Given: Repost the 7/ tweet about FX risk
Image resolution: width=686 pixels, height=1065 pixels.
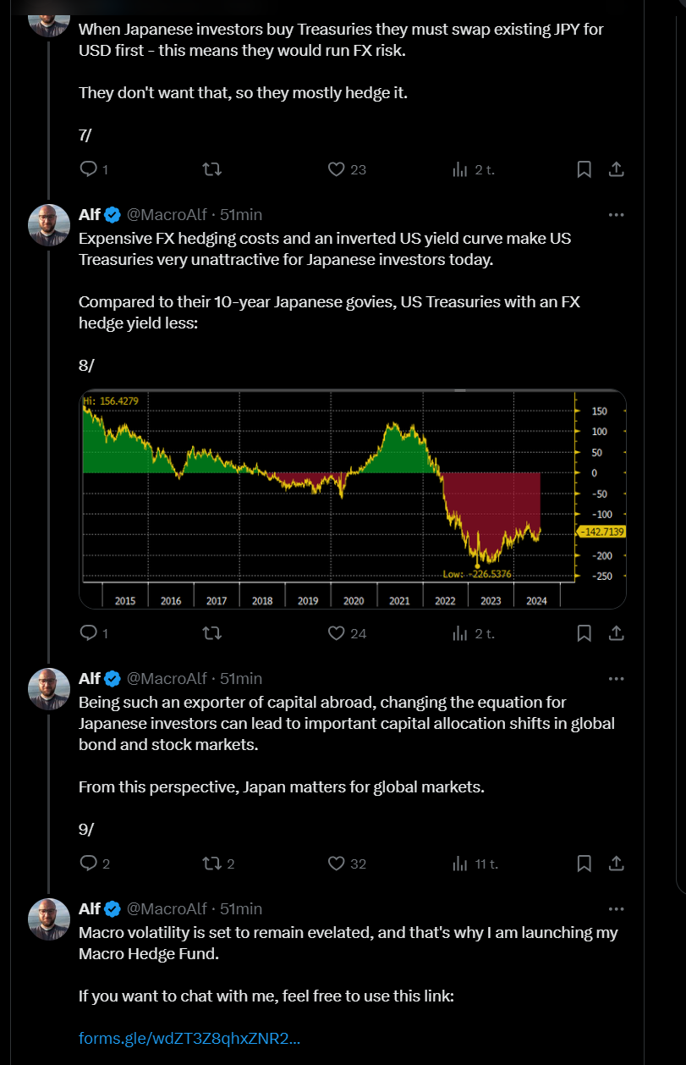Looking at the screenshot, I should pyautogui.click(x=212, y=169).
